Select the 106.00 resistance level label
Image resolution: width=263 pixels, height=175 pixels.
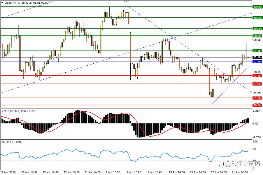coord(257,7)
